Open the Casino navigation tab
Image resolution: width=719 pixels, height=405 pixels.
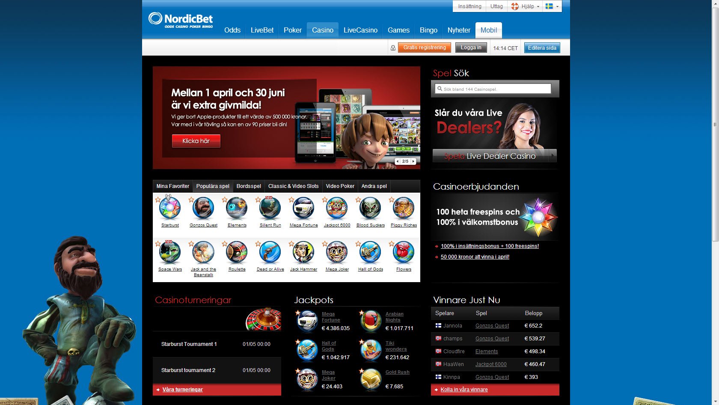[323, 30]
